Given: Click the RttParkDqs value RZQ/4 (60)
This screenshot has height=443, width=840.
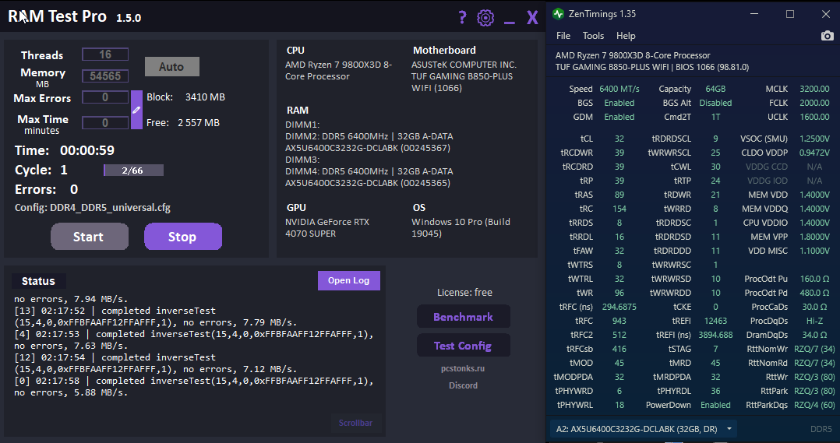Looking at the screenshot, I should point(814,405).
